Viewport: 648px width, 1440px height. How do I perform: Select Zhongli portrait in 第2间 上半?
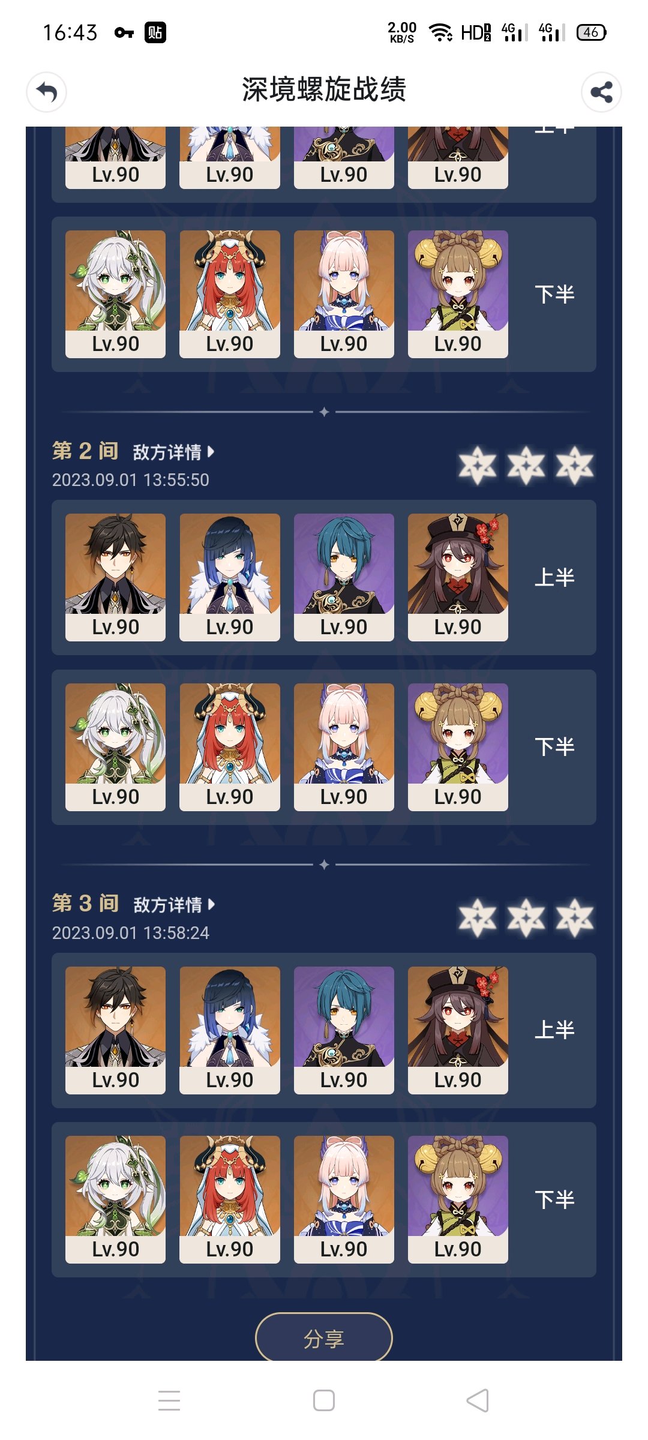115,577
